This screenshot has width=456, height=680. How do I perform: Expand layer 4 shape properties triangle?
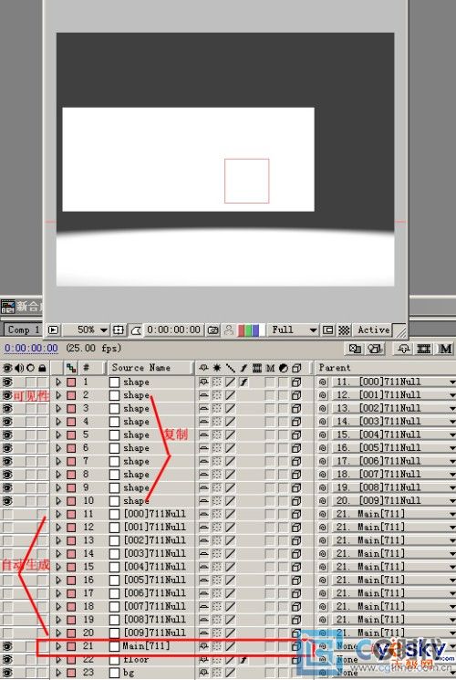coord(58,422)
